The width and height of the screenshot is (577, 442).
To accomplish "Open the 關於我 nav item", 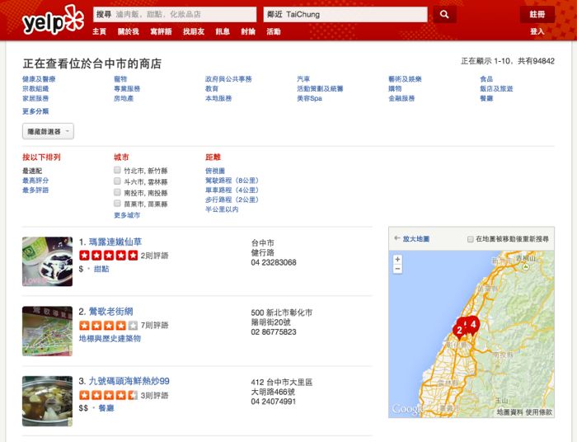I will pyautogui.click(x=128, y=31).
